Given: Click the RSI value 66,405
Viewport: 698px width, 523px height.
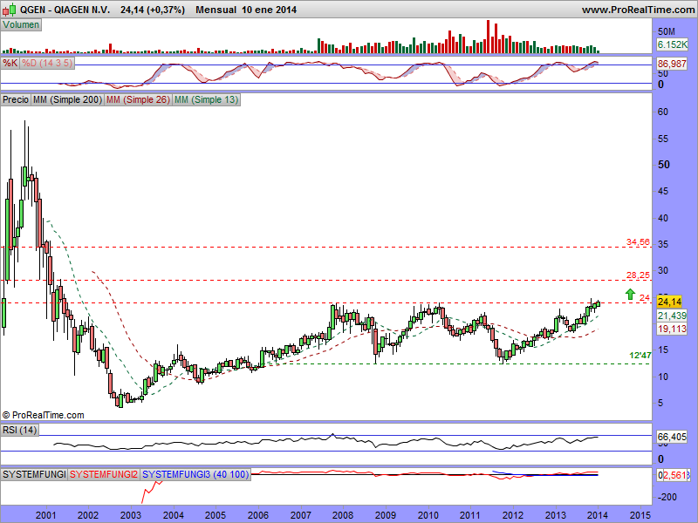Looking at the screenshot, I should click(x=672, y=437).
